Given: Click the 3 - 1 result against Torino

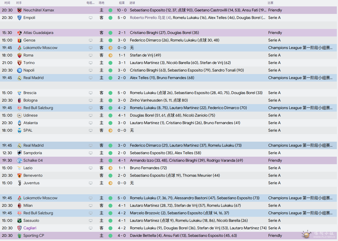Looking at the screenshot, I should tap(122, 63).
